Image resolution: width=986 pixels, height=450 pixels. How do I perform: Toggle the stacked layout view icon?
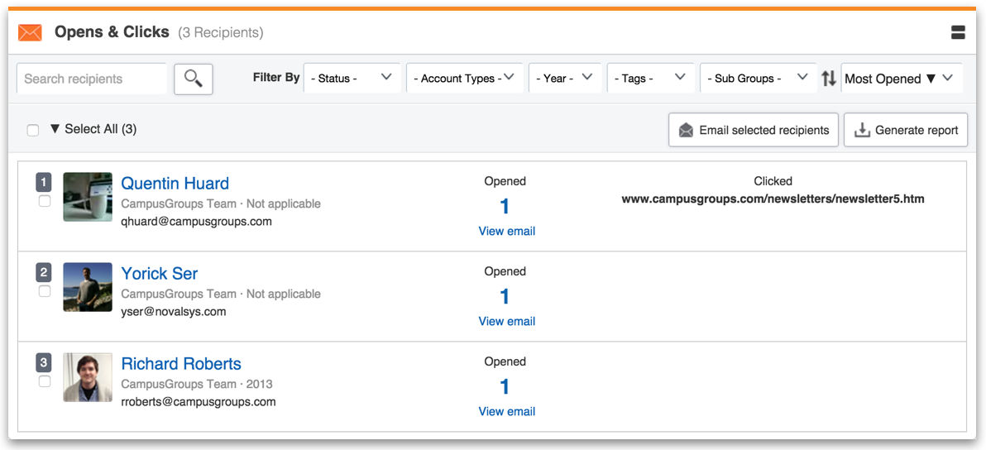(958, 33)
